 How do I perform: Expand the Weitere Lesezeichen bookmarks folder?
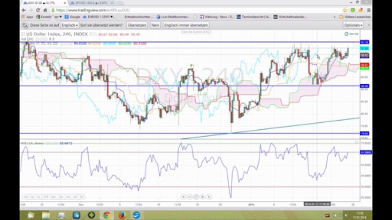pos(356,17)
